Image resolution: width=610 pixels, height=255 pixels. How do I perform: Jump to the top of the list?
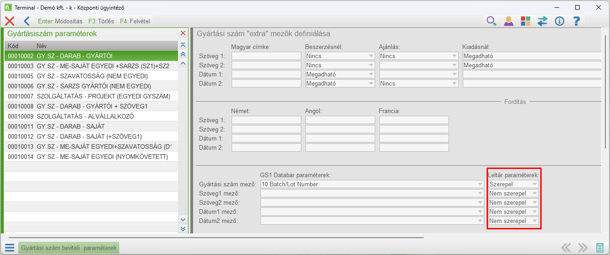coord(183,45)
